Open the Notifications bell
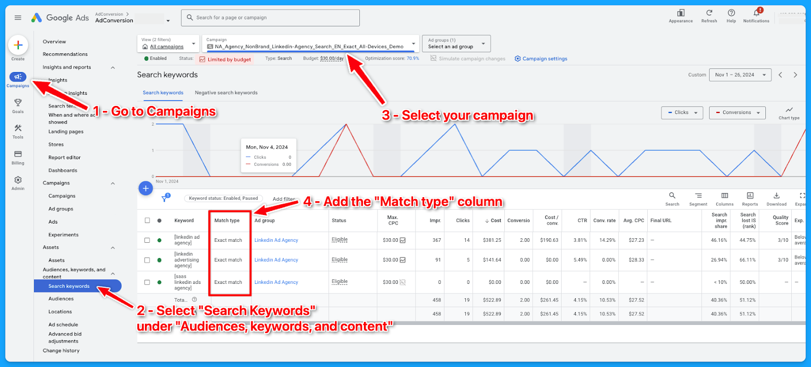Screen dimensions: 811x367 (756, 16)
